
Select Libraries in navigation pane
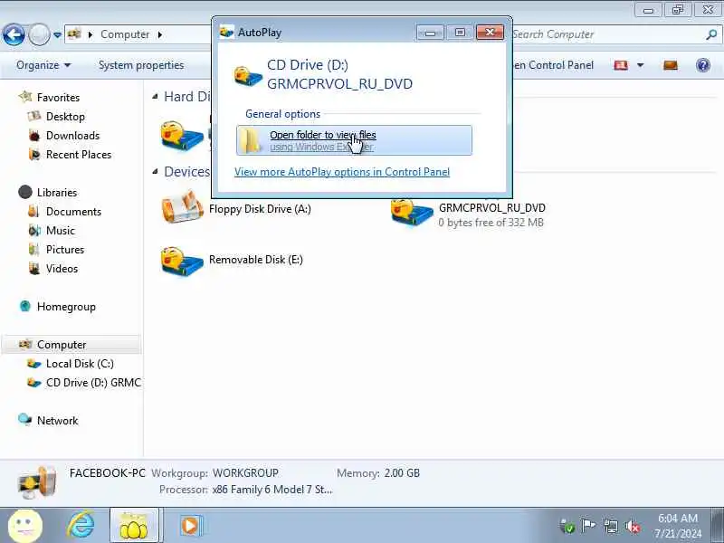57,192
